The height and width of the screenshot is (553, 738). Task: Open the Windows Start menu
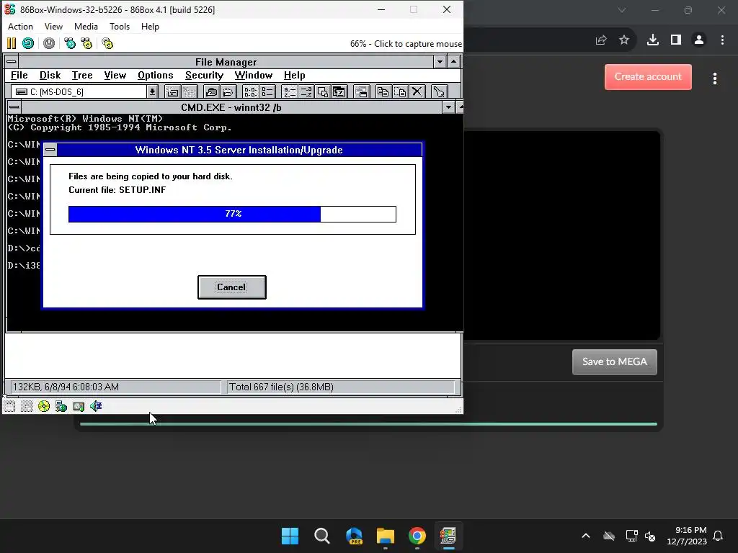coord(290,536)
